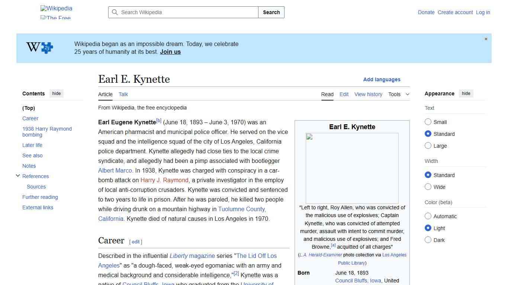Open the View history tab

coord(368,94)
